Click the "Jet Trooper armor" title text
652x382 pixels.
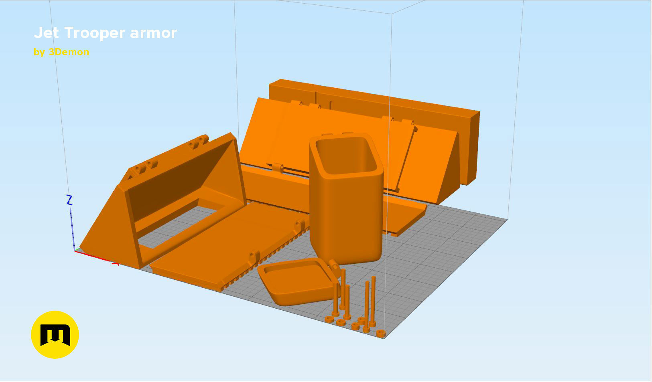point(105,33)
